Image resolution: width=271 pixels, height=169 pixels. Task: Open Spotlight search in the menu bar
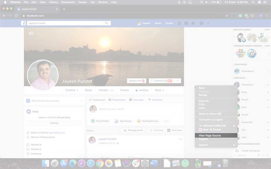[x=253, y=2]
